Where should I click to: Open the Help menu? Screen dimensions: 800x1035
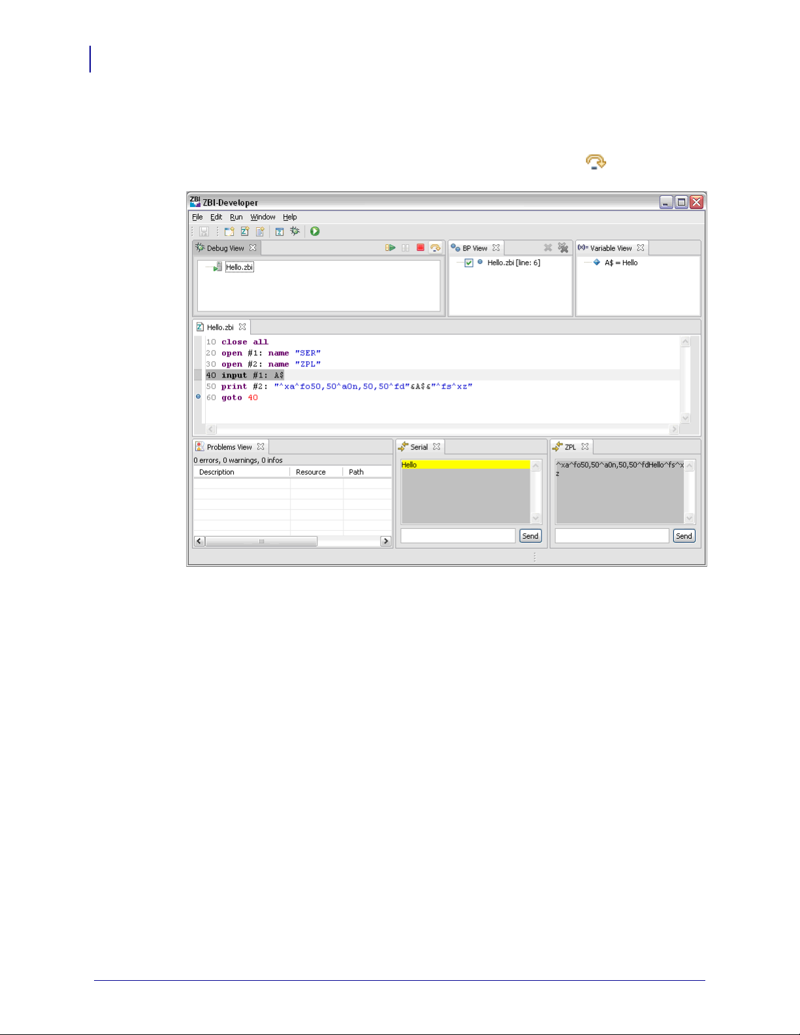(290, 217)
